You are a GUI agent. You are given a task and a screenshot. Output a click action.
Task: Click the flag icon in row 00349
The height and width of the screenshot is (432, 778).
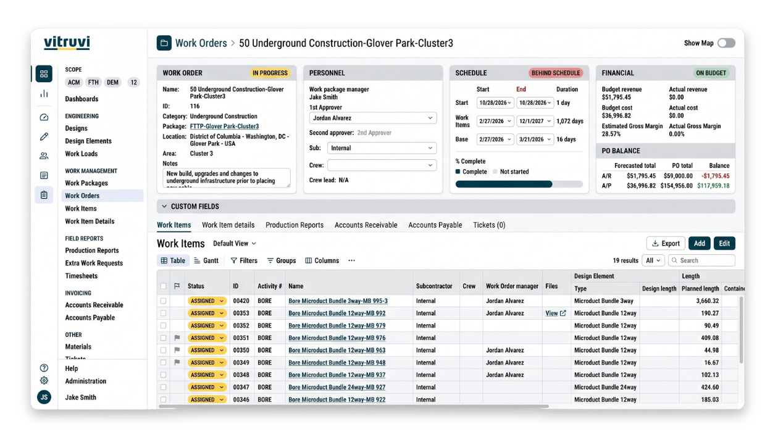tap(177, 363)
